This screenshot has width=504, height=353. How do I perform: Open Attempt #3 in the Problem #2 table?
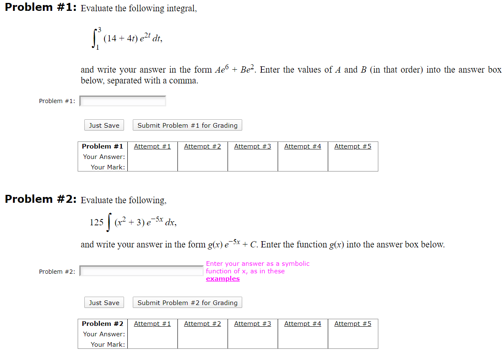[253, 323]
